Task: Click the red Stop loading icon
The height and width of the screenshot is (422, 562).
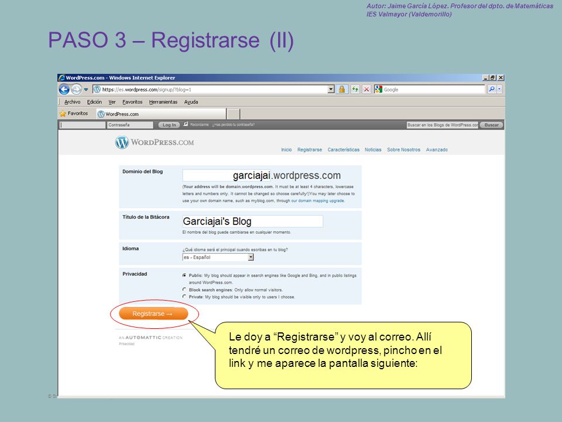Action: coord(366,89)
